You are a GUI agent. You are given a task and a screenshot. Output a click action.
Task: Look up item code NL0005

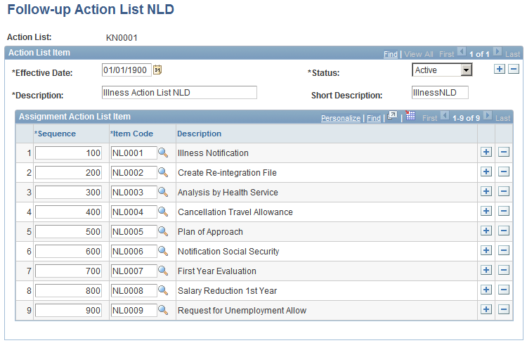pyautogui.click(x=163, y=231)
